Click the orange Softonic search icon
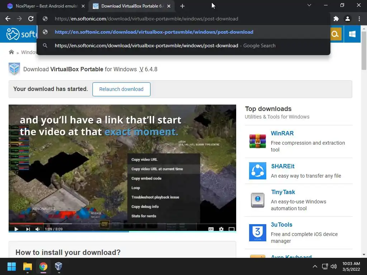This screenshot has width=367, height=275. pyautogui.click(x=335, y=34)
